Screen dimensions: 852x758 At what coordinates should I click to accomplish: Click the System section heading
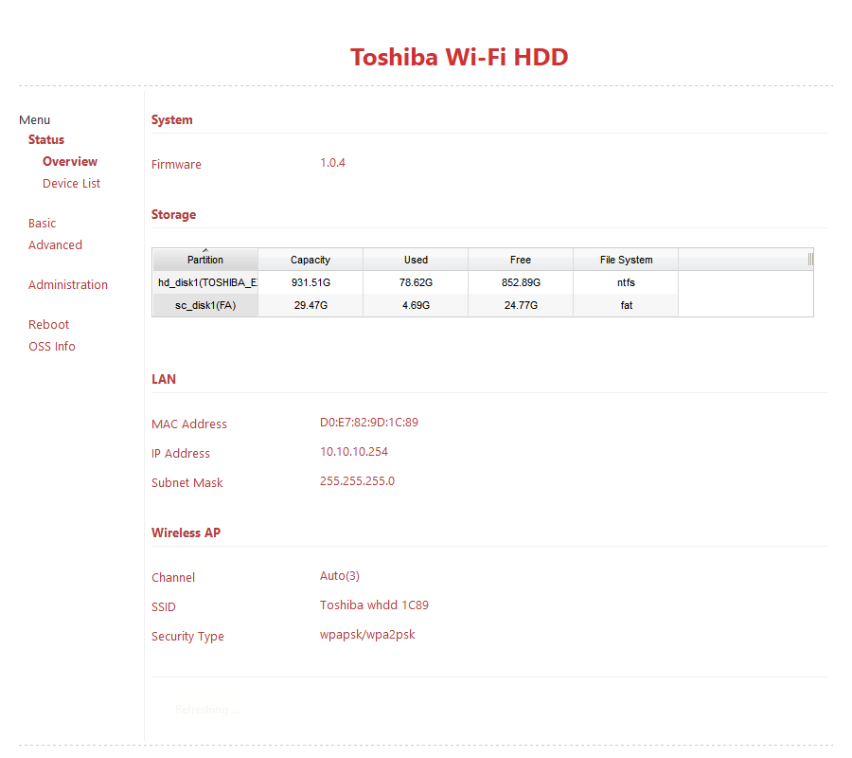pos(171,119)
